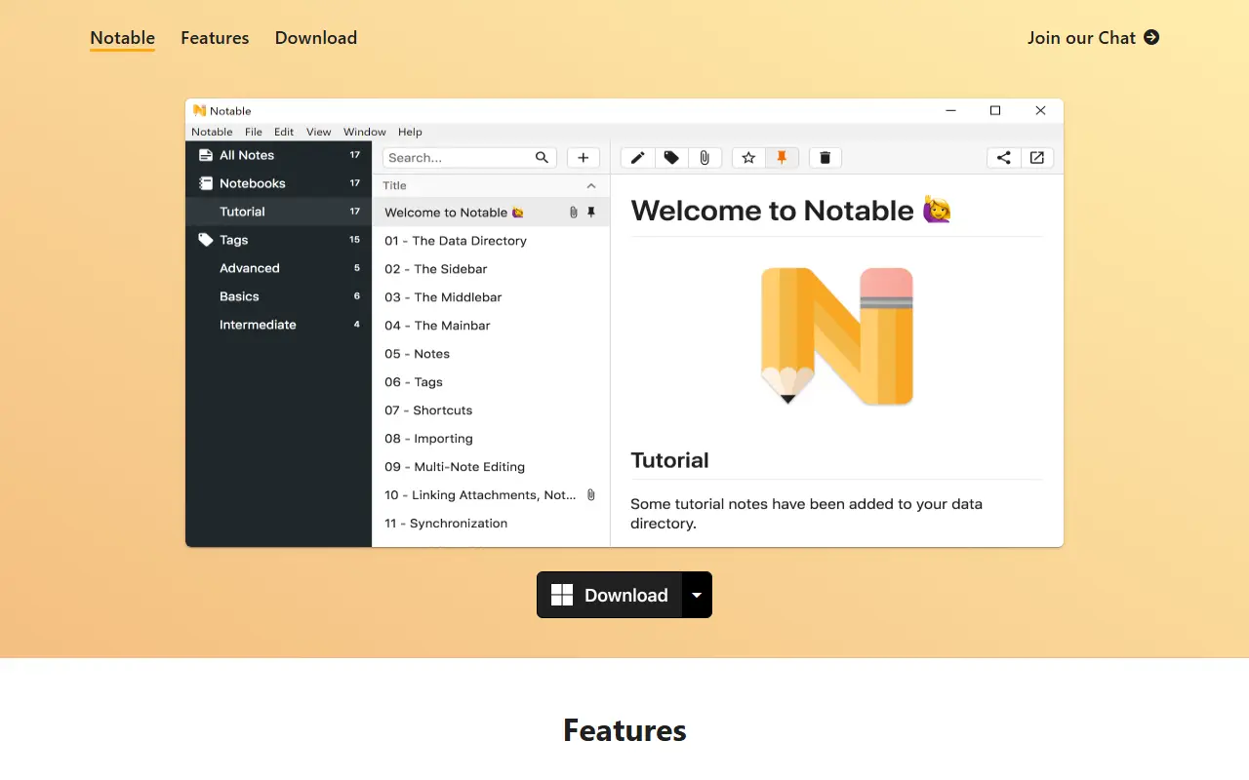Open the Window menu
1249x780 pixels.
pyautogui.click(x=365, y=132)
